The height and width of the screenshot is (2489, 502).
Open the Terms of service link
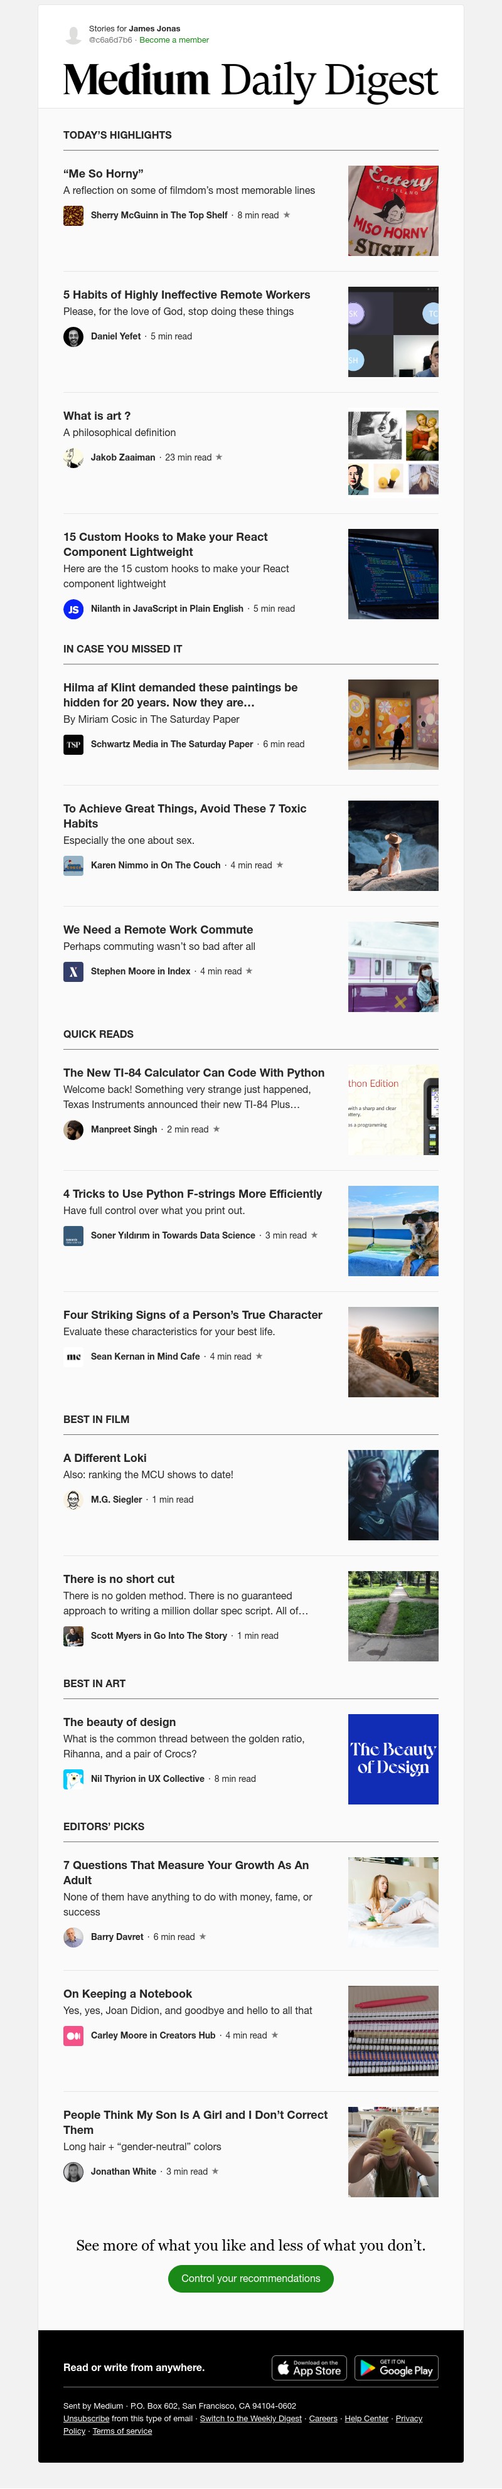(122, 2431)
